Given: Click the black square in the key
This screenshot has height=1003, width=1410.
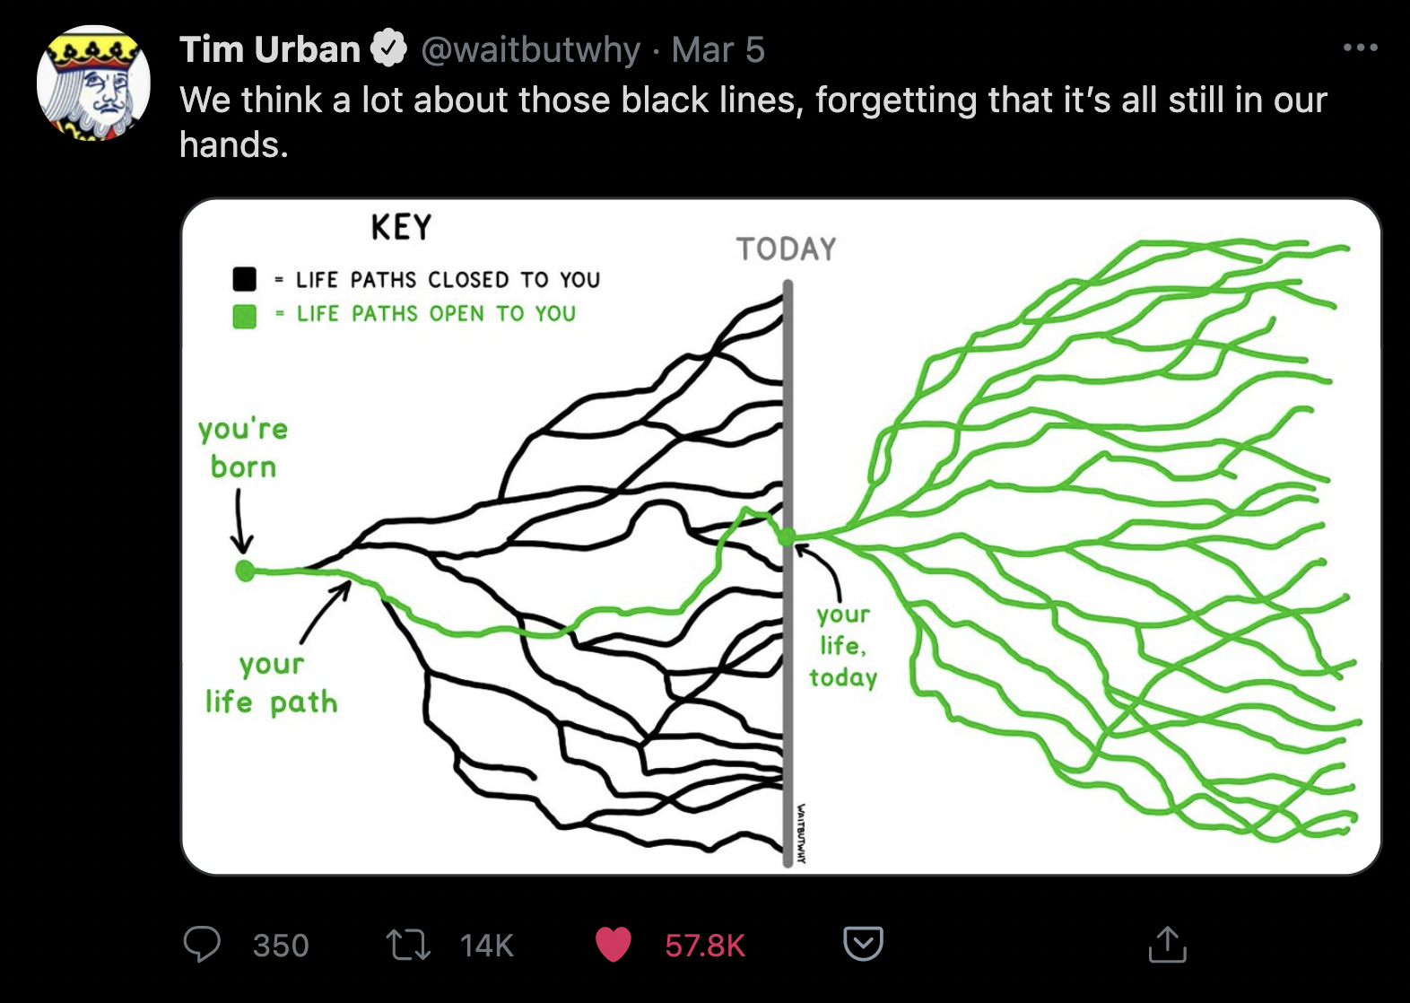Looking at the screenshot, I should [x=244, y=279].
